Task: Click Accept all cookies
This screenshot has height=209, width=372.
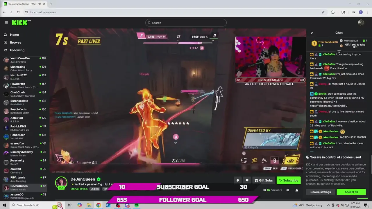Action: coord(351,192)
